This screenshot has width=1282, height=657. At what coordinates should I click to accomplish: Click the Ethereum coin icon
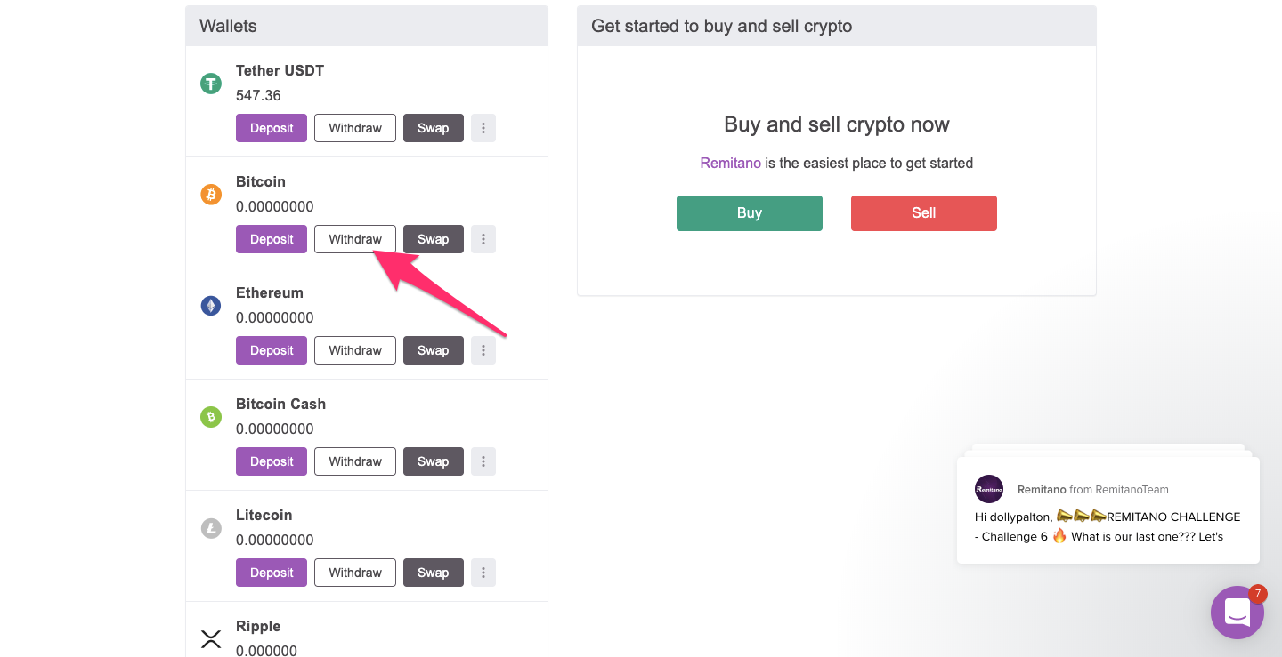pos(211,306)
